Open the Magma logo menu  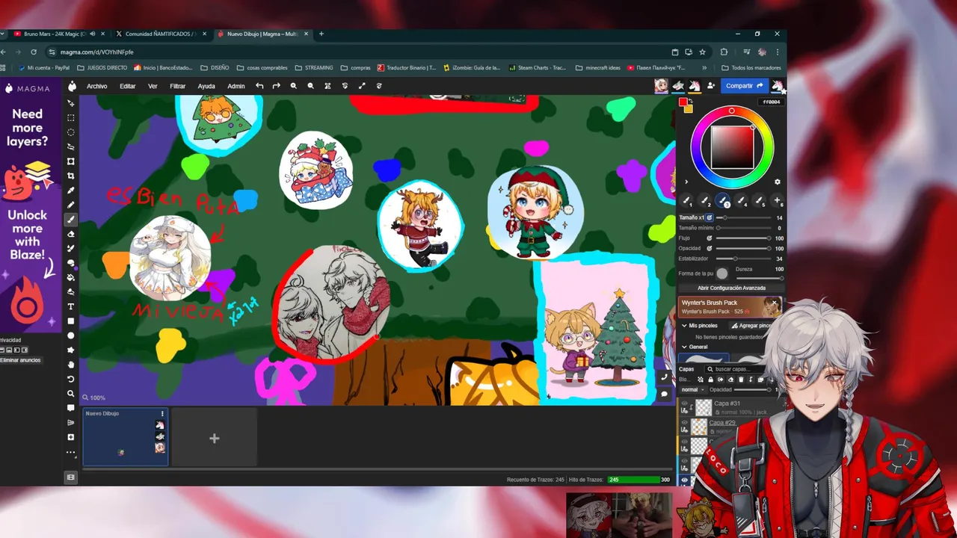[73, 86]
